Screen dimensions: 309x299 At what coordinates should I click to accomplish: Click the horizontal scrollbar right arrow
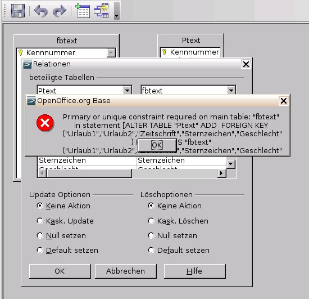tap(221, 173)
